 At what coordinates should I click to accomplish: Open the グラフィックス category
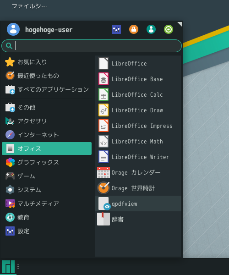pyautogui.click(x=47, y=162)
